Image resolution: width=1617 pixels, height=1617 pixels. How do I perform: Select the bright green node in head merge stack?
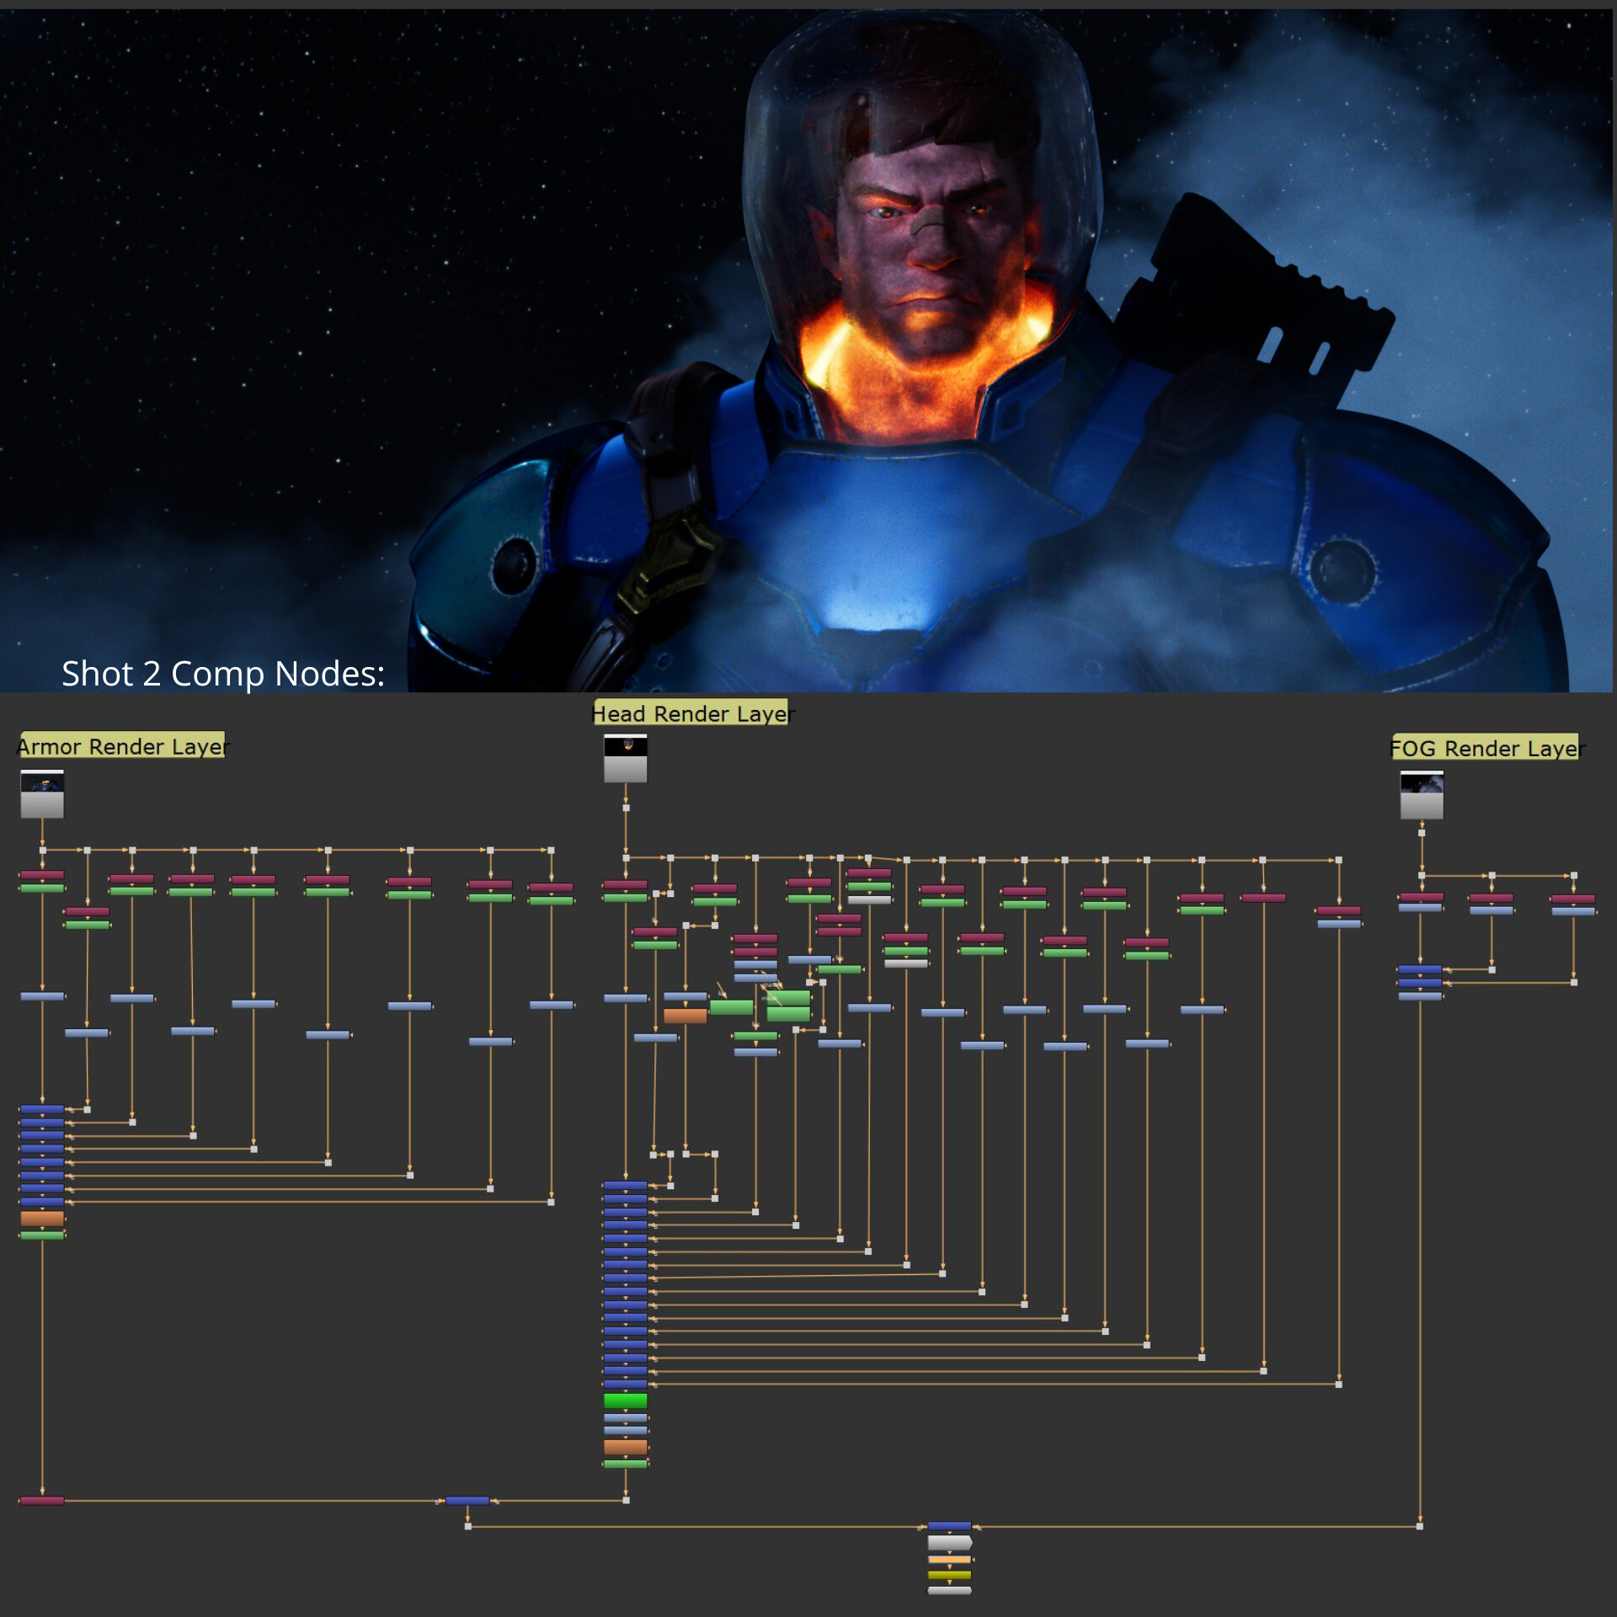[x=625, y=1400]
